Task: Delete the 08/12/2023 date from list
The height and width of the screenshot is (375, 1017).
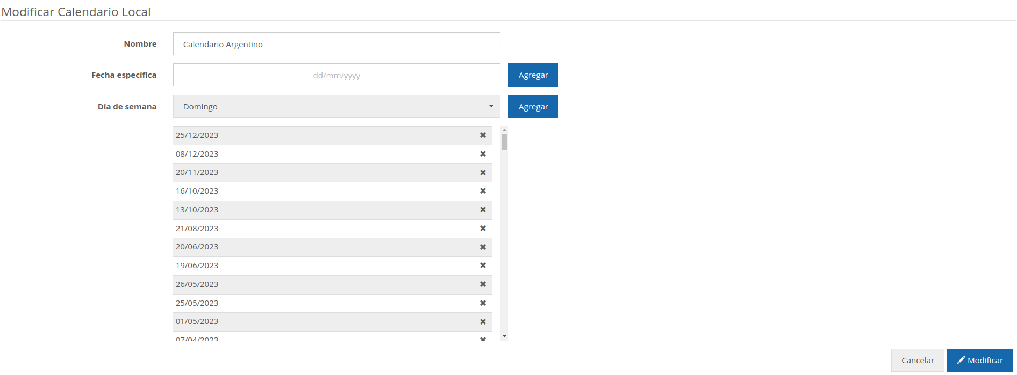Action: click(483, 154)
